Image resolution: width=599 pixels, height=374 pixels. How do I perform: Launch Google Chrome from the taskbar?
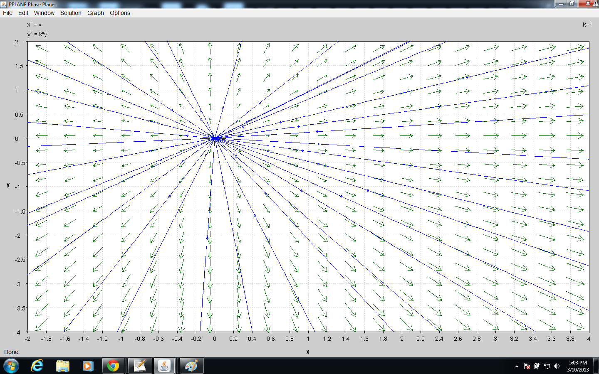click(113, 366)
